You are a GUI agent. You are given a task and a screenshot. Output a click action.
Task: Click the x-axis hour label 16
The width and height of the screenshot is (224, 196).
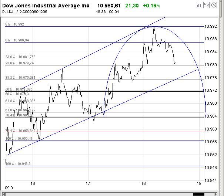click(33, 183)
